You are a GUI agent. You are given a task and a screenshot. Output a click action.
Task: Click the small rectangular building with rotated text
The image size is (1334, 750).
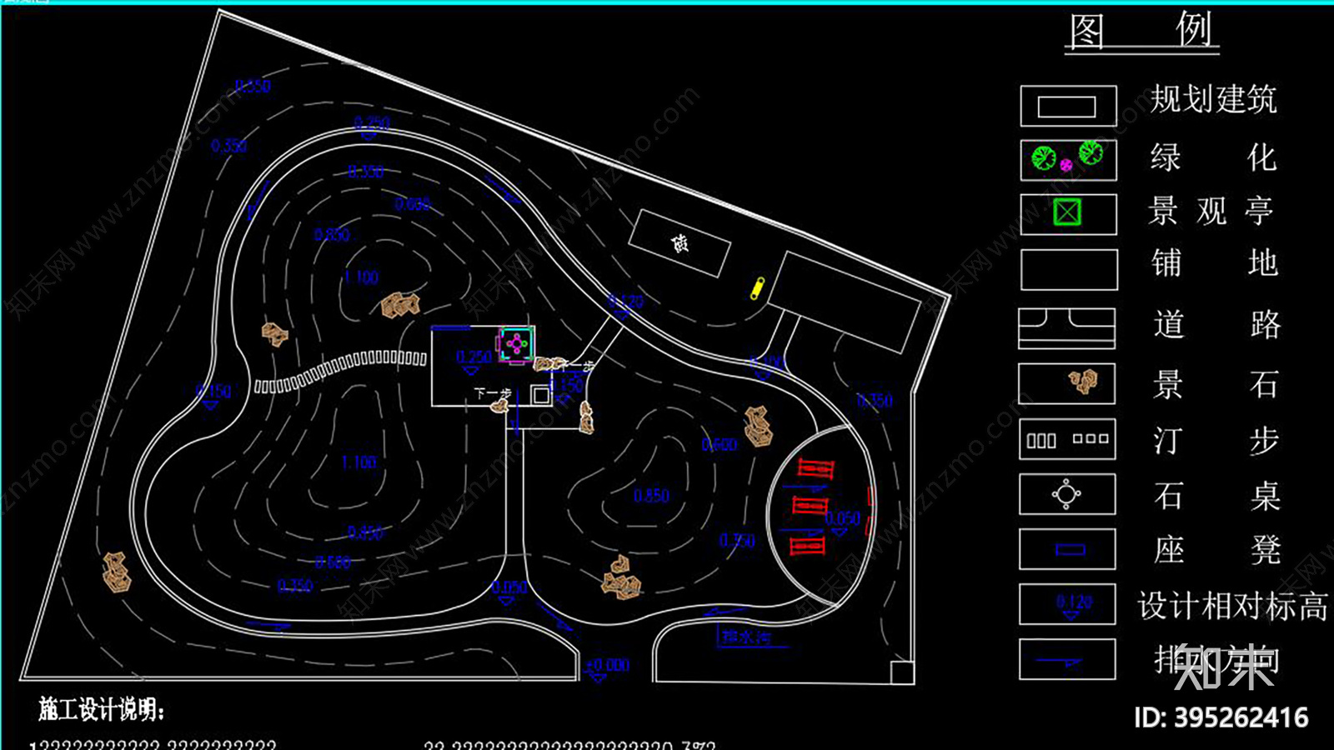[680, 242]
